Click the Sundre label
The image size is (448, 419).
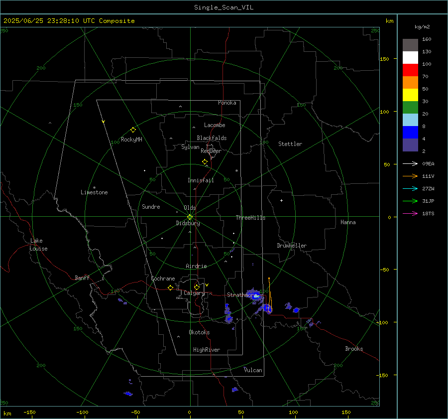[151, 207]
